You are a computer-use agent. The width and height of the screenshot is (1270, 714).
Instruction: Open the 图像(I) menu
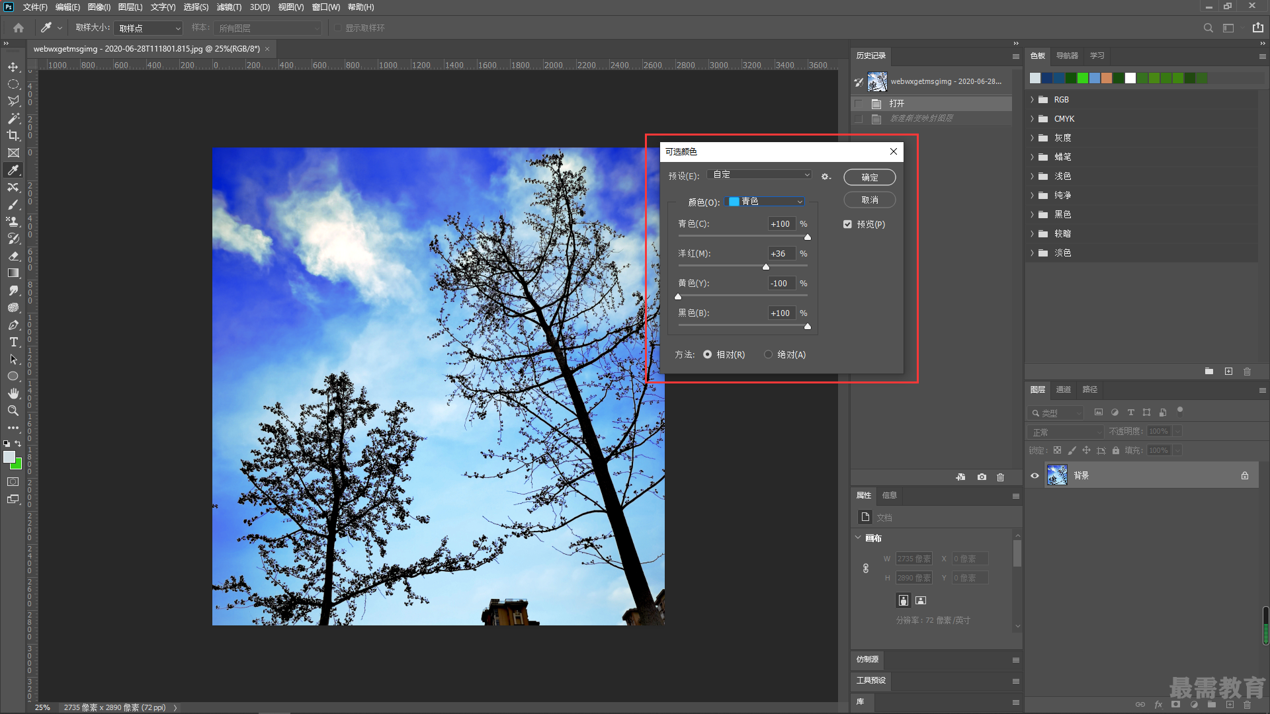pos(99,7)
